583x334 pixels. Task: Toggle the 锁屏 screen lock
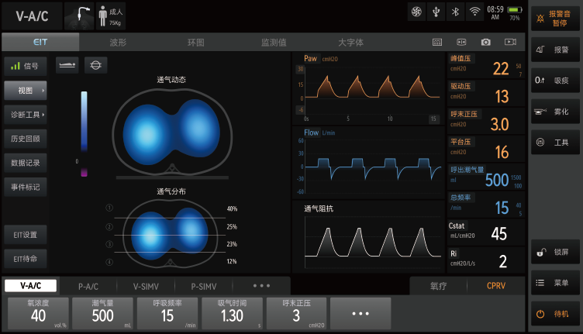555,253
